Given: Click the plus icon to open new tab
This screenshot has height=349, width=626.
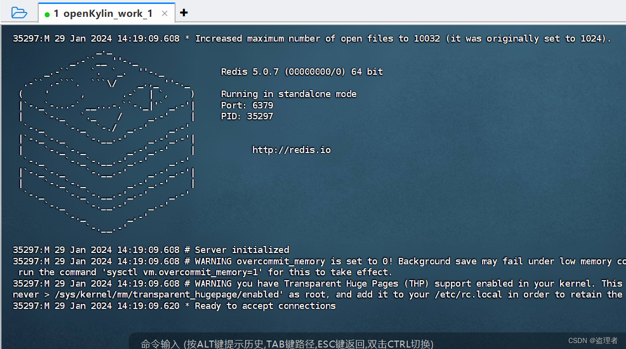Looking at the screenshot, I should 184,12.
